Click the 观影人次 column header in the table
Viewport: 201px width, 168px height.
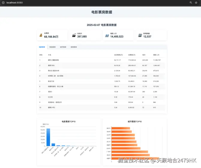[156, 55]
